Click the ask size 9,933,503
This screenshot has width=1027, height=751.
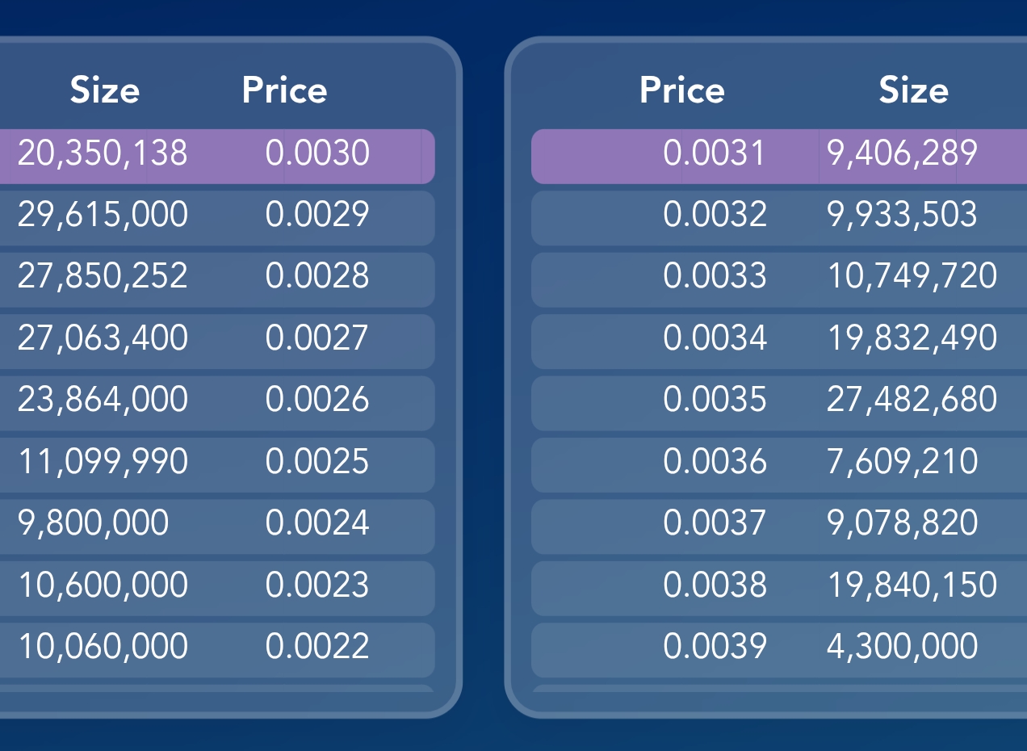(x=902, y=215)
